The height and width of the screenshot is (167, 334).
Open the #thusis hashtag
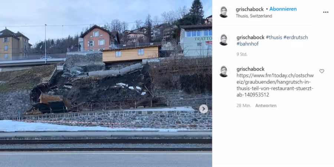click(x=274, y=37)
